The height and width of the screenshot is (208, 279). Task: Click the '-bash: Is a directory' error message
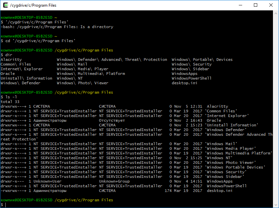(57, 27)
